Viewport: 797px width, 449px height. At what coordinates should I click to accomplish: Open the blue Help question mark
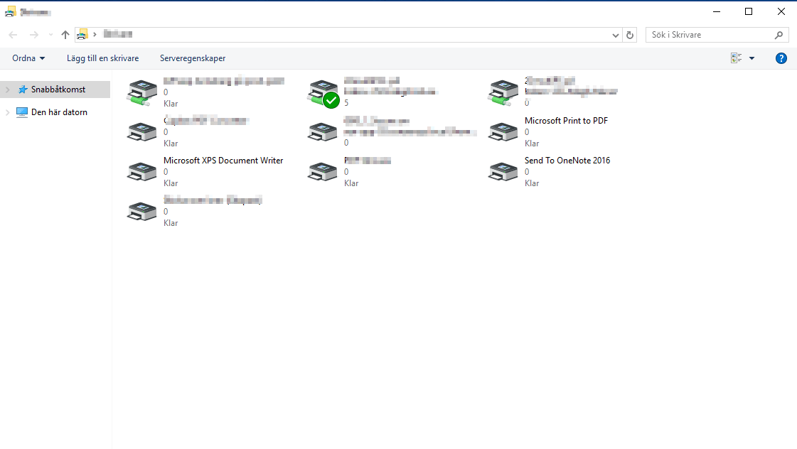[x=781, y=58]
